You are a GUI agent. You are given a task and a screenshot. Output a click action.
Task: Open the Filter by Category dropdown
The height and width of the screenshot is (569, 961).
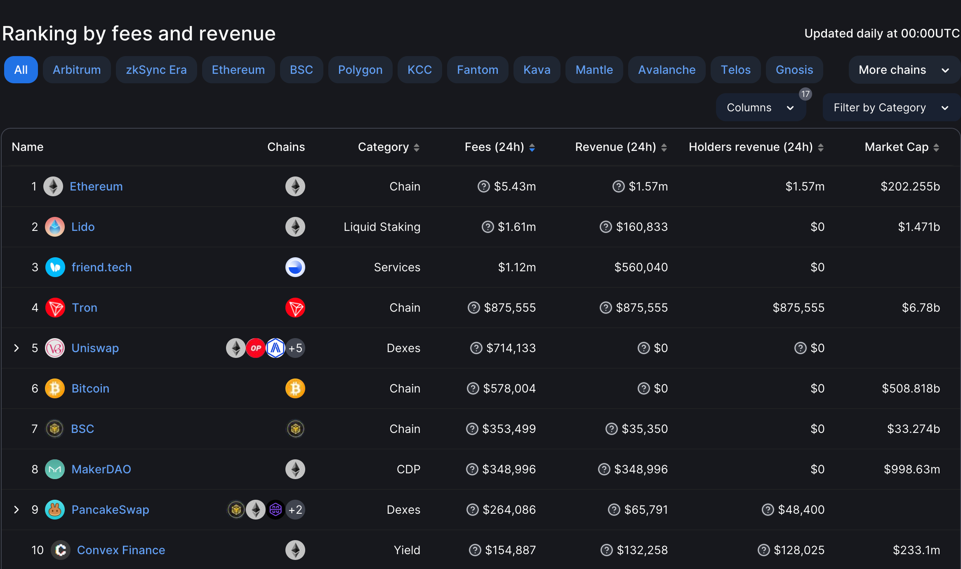891,108
